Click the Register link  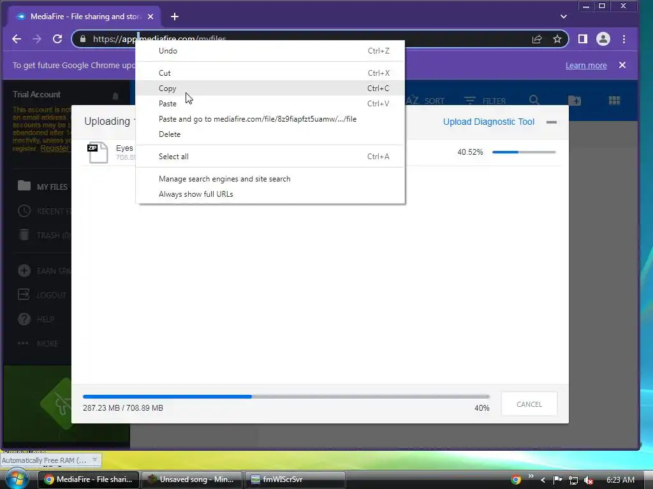(55, 148)
